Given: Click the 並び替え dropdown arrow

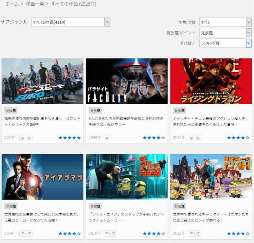Looking at the screenshot, I should 249,43.
